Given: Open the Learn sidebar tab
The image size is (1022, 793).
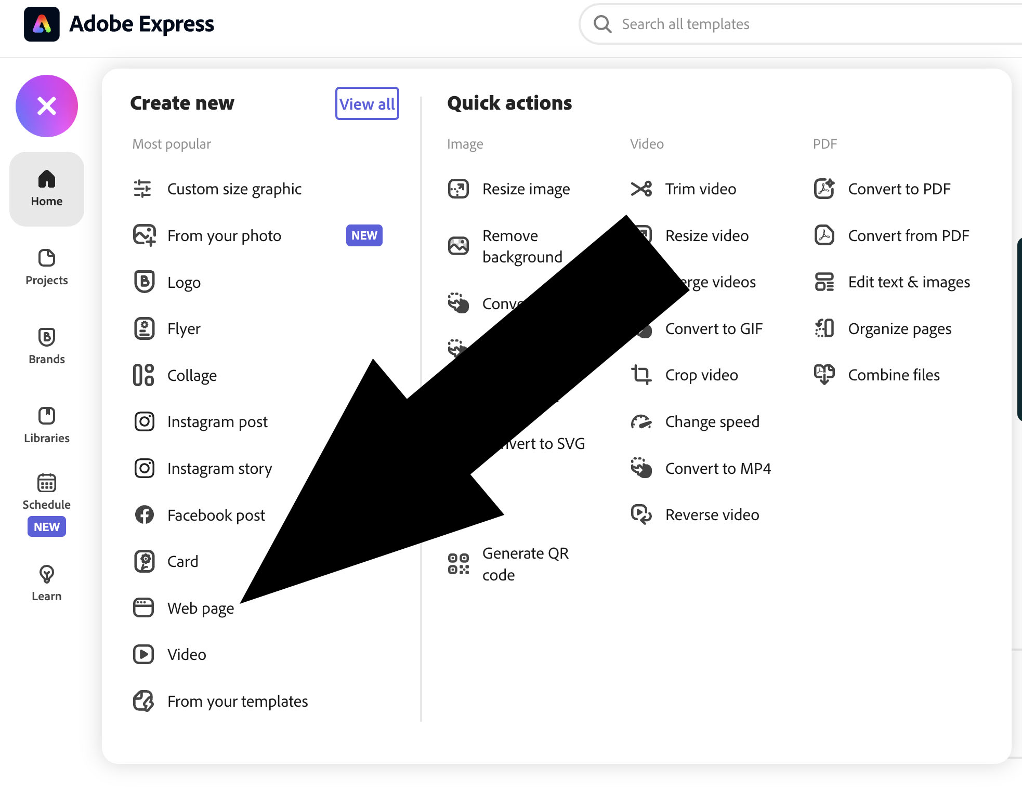Looking at the screenshot, I should pyautogui.click(x=47, y=584).
